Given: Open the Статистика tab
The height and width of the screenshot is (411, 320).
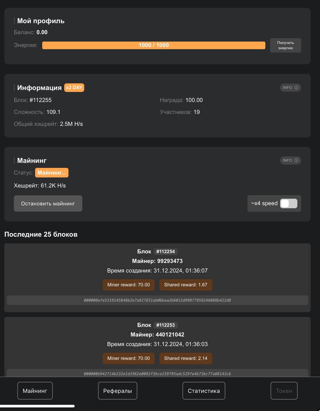Looking at the screenshot, I should [x=204, y=391].
